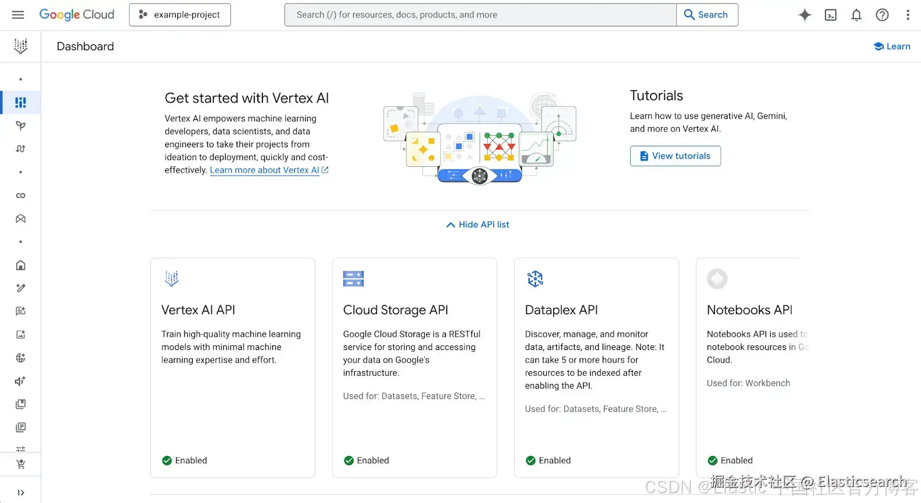The image size is (921, 503).
Task: Open the Gemini sparkle icon in header
Action: (x=805, y=15)
